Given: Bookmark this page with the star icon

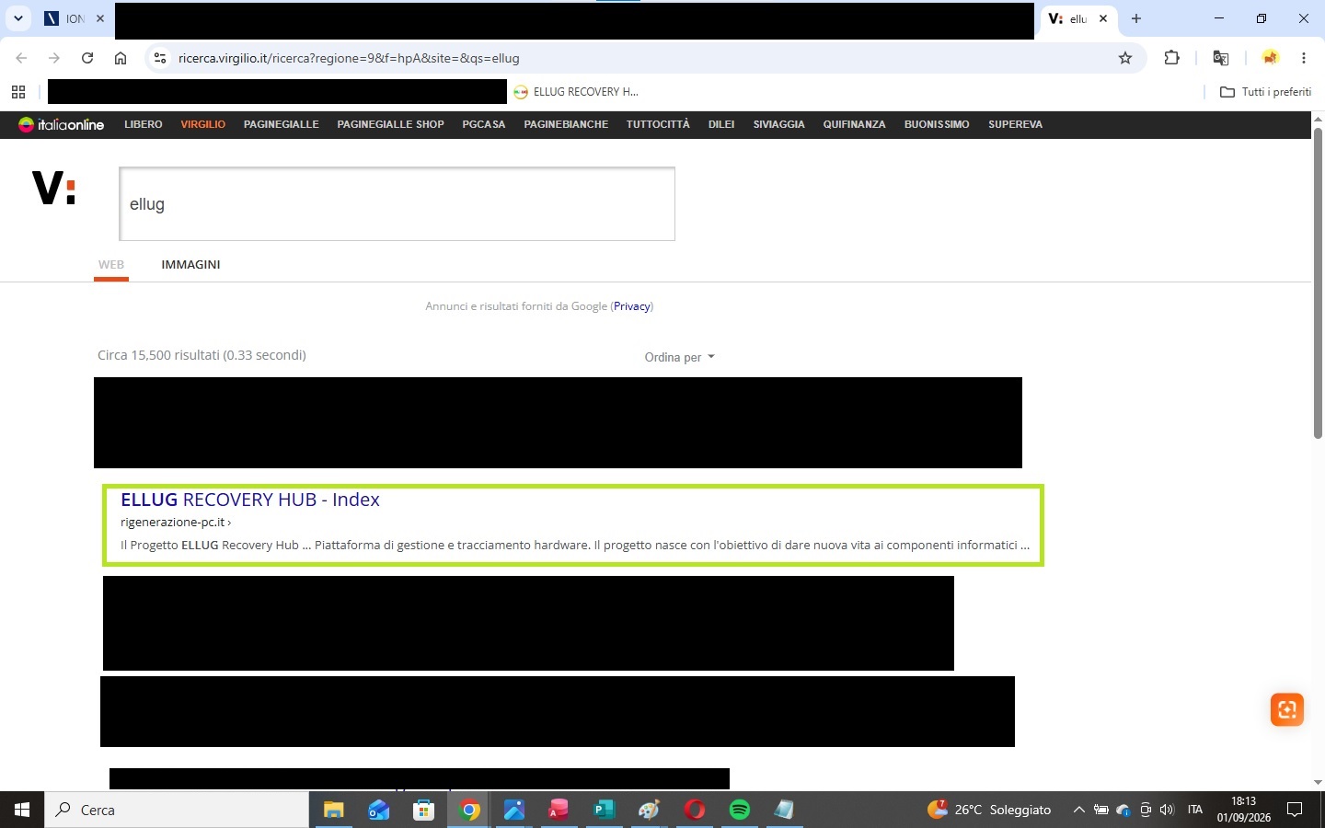Looking at the screenshot, I should coord(1124,58).
